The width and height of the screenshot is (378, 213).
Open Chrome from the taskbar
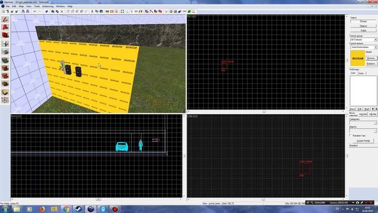coord(66,209)
